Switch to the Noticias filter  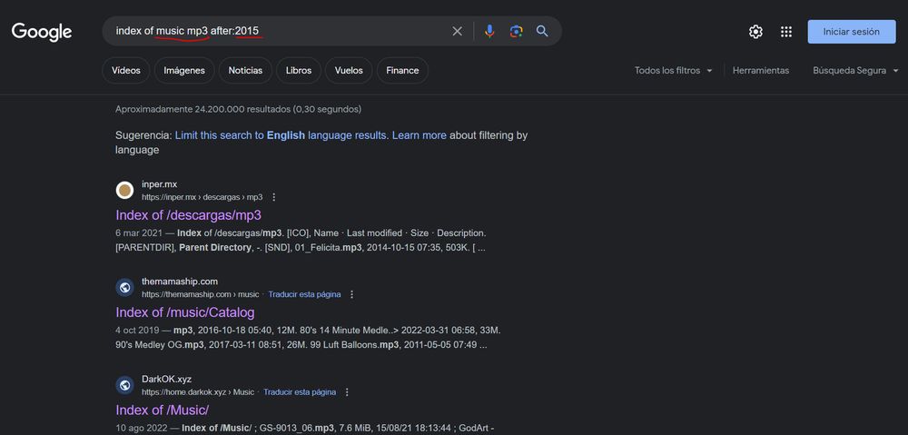coord(245,71)
